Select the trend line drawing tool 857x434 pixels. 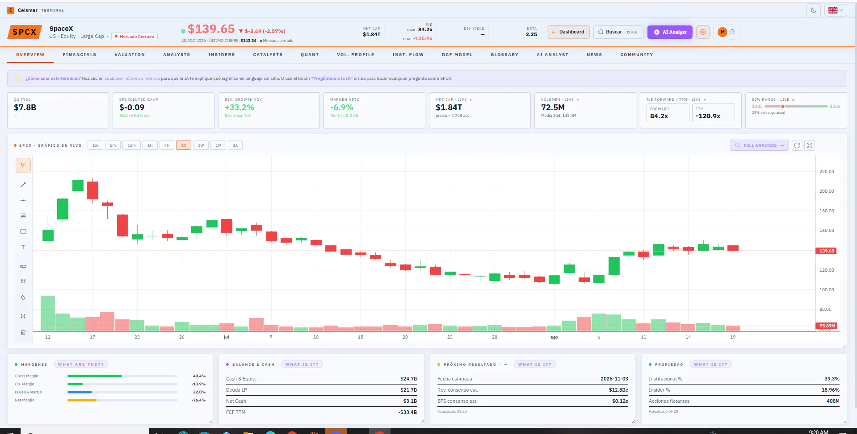(x=23, y=185)
